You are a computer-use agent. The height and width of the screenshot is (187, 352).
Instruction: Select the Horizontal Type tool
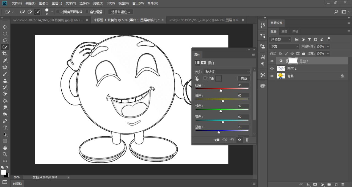[5, 128]
